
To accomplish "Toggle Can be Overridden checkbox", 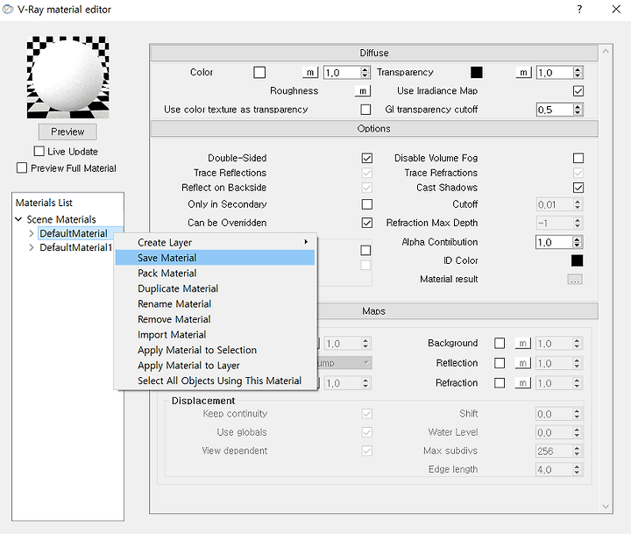I will pyautogui.click(x=367, y=223).
